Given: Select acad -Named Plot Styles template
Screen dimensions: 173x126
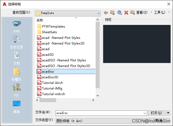Looking at the screenshot, I should coord(59,38).
